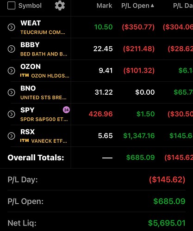
Task: Select the Symbol column header label
Action: pos(30,6)
